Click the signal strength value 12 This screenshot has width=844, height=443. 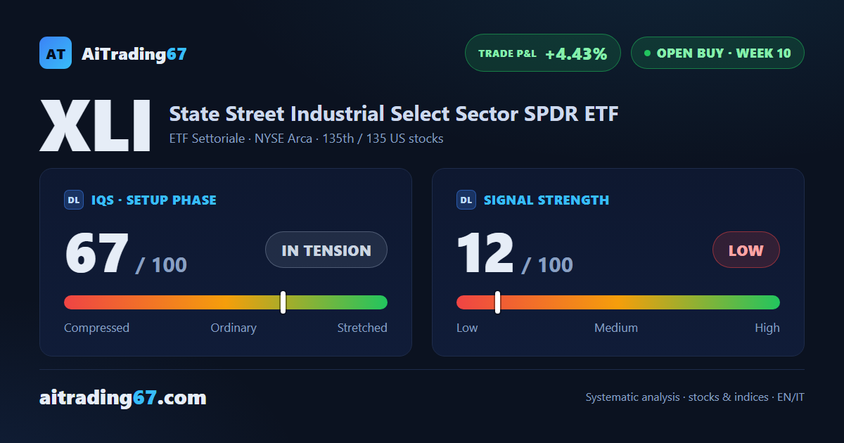(485, 254)
